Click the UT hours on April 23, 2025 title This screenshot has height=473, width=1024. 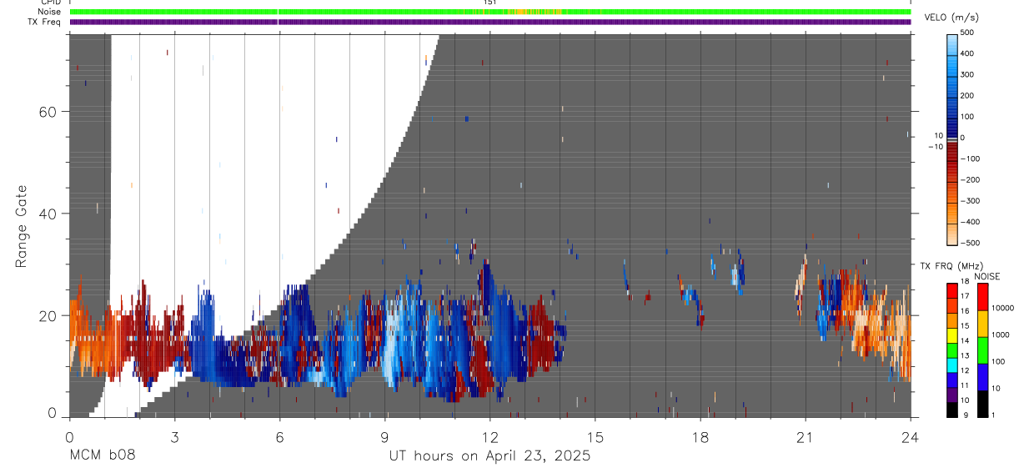point(489,455)
